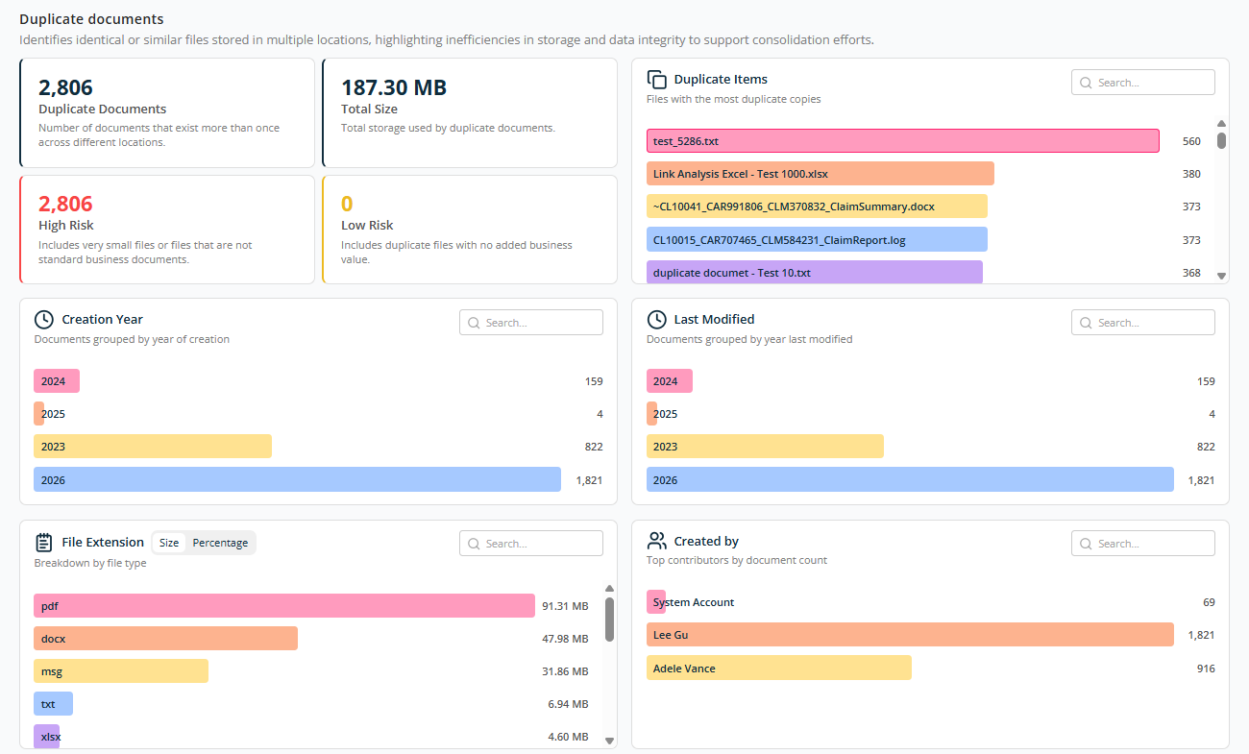The width and height of the screenshot is (1249, 754).
Task: Click the Created by people icon
Action: (657, 541)
